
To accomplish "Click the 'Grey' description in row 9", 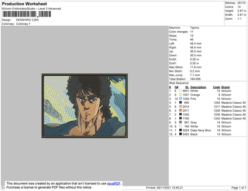I will point(193,123).
